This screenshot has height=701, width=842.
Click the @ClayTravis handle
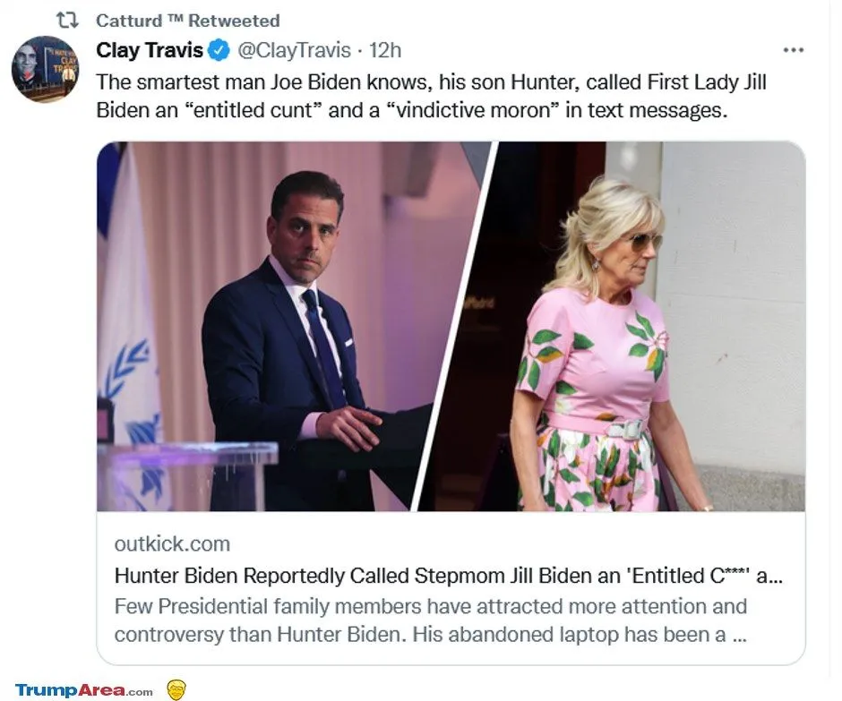click(293, 50)
